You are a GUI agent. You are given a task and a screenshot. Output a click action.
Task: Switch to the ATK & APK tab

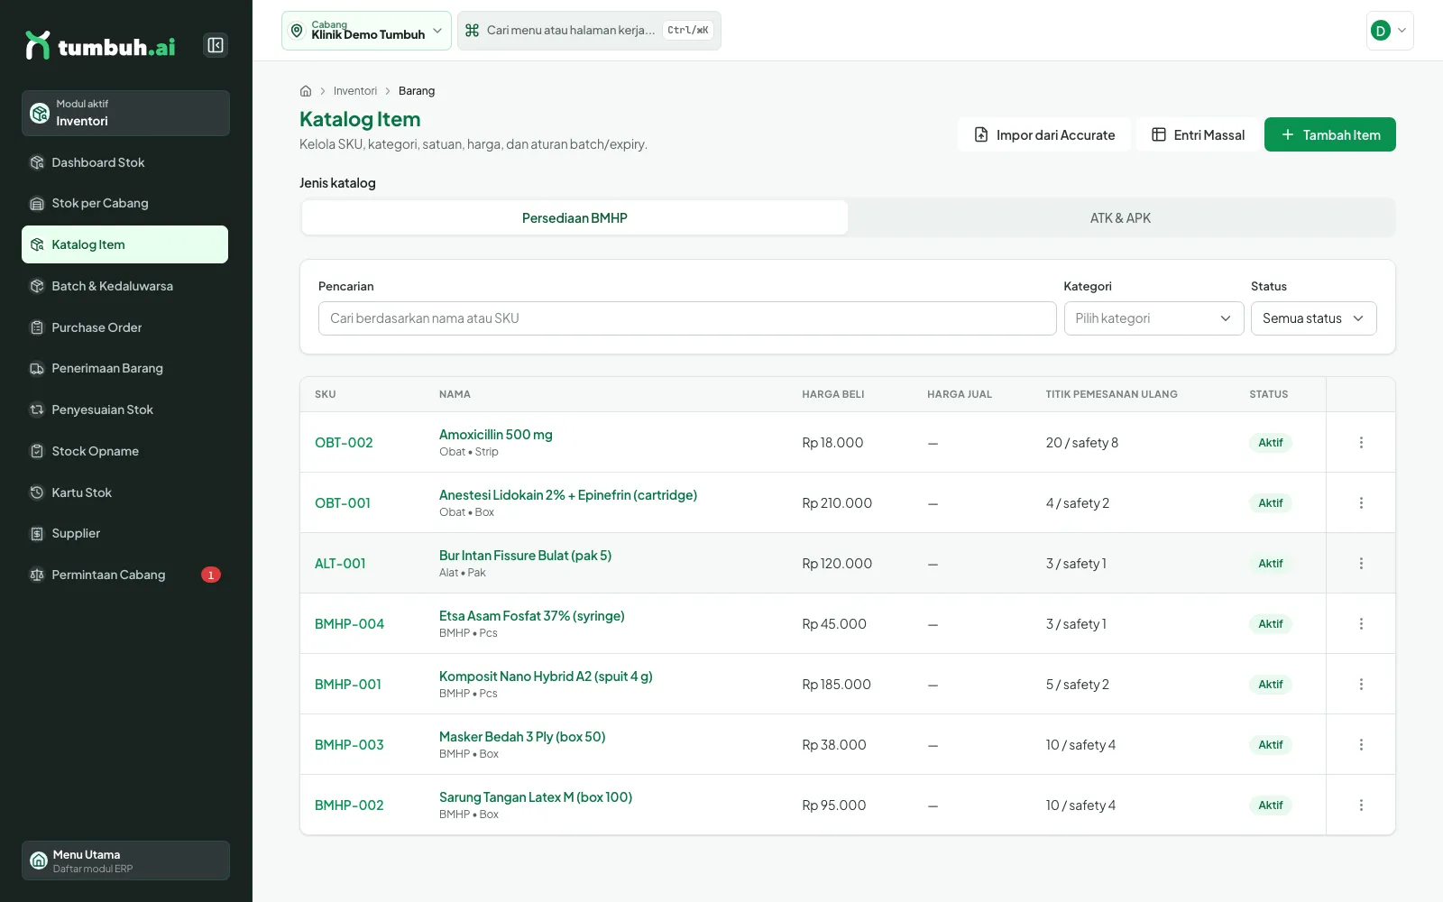point(1120,217)
